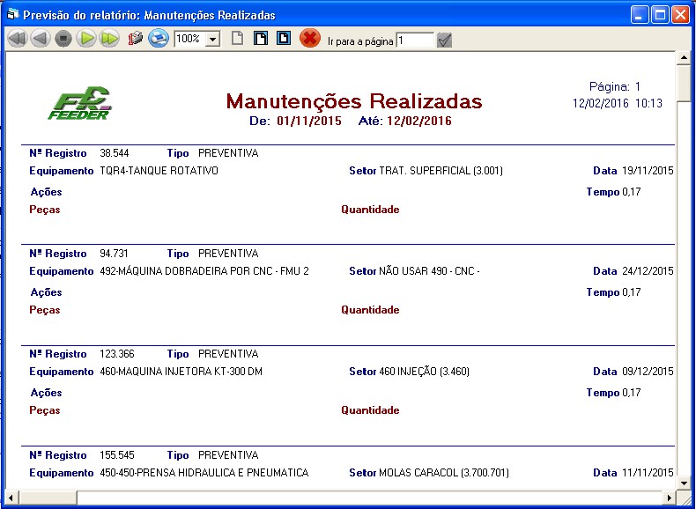Click date 09/12/2015
The image size is (696, 509).
point(648,372)
